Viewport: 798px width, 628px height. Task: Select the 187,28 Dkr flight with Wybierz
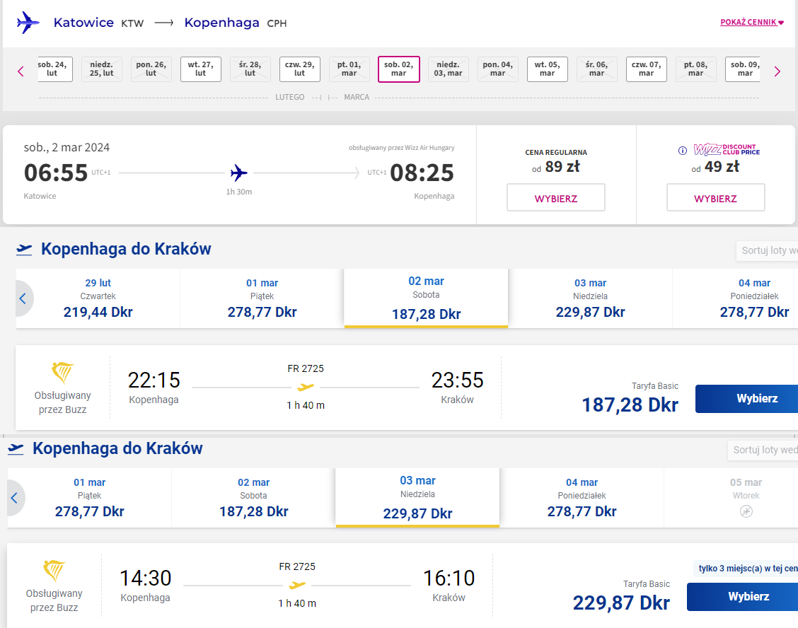746,398
